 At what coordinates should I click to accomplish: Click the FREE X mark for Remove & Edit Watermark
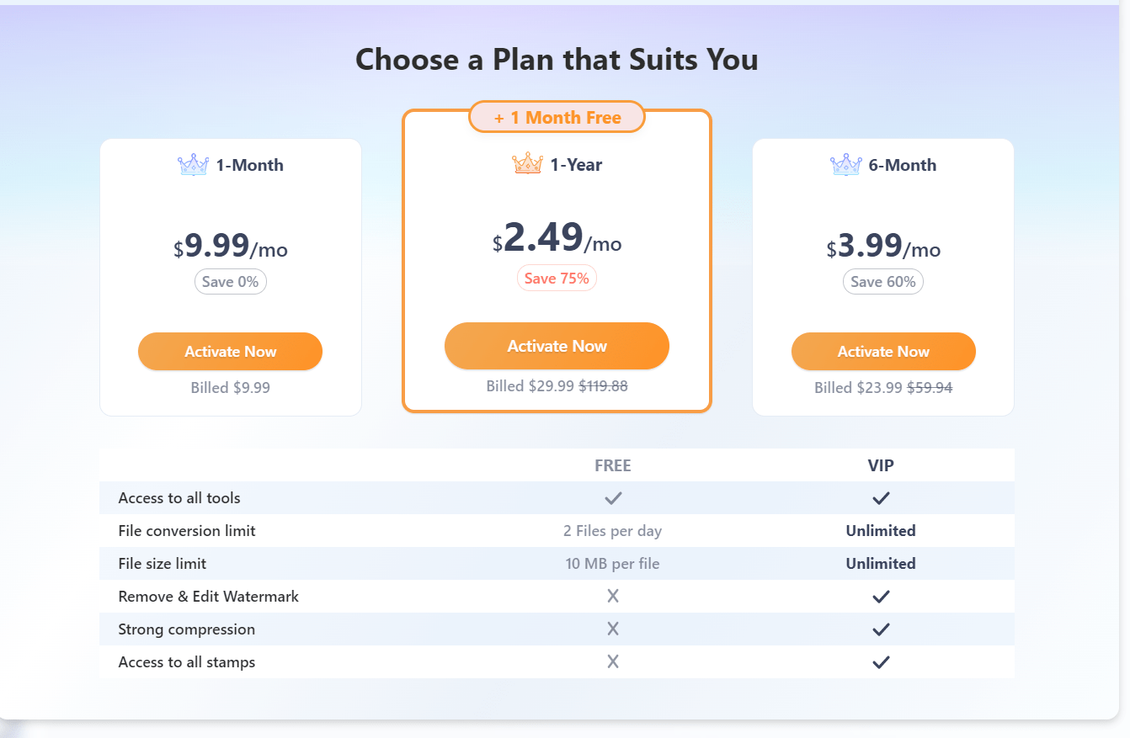coord(613,597)
